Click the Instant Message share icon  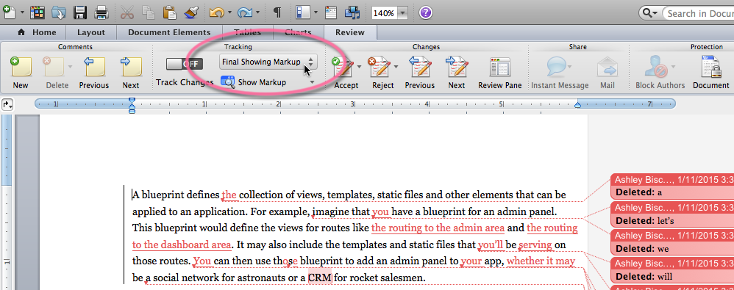(560, 73)
